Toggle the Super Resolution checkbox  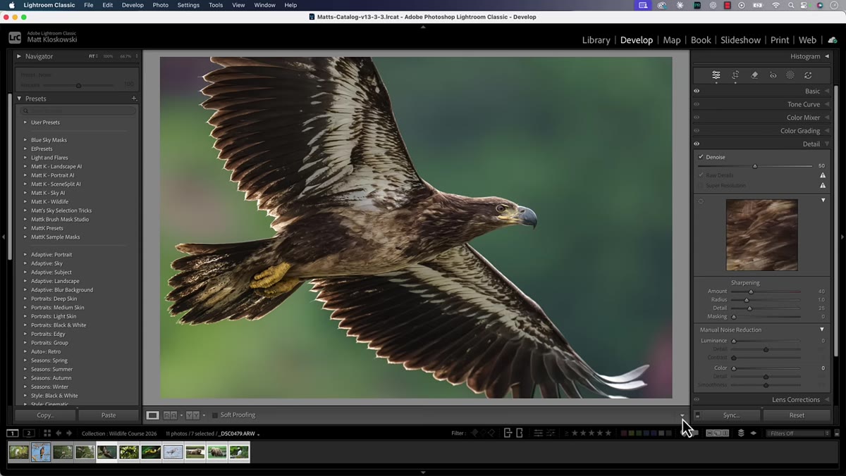point(701,186)
